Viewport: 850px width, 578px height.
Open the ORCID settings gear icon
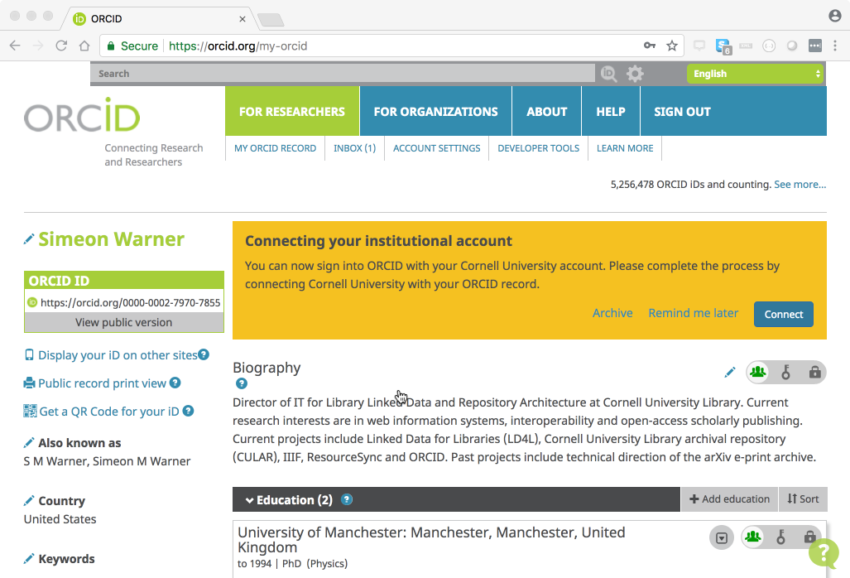(x=635, y=73)
